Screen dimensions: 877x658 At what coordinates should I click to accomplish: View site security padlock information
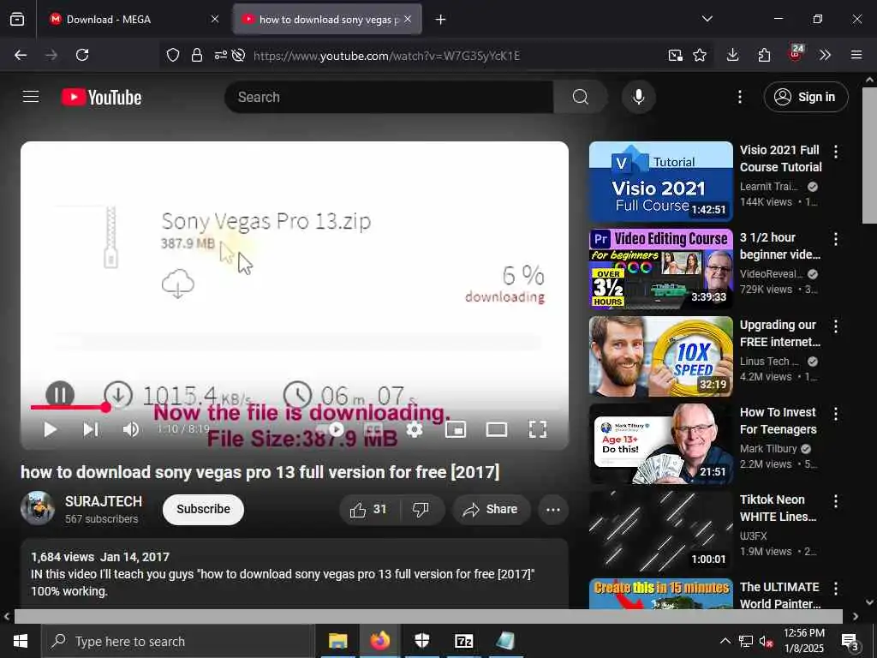coord(196,55)
